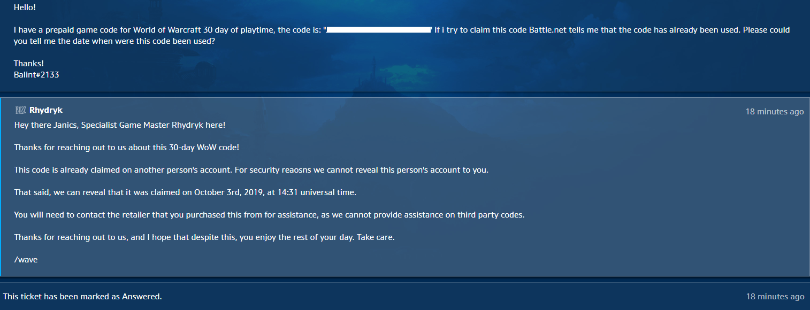Select the ticket marked as Answered notice
Image resolution: width=810 pixels, height=310 pixels.
click(82, 296)
